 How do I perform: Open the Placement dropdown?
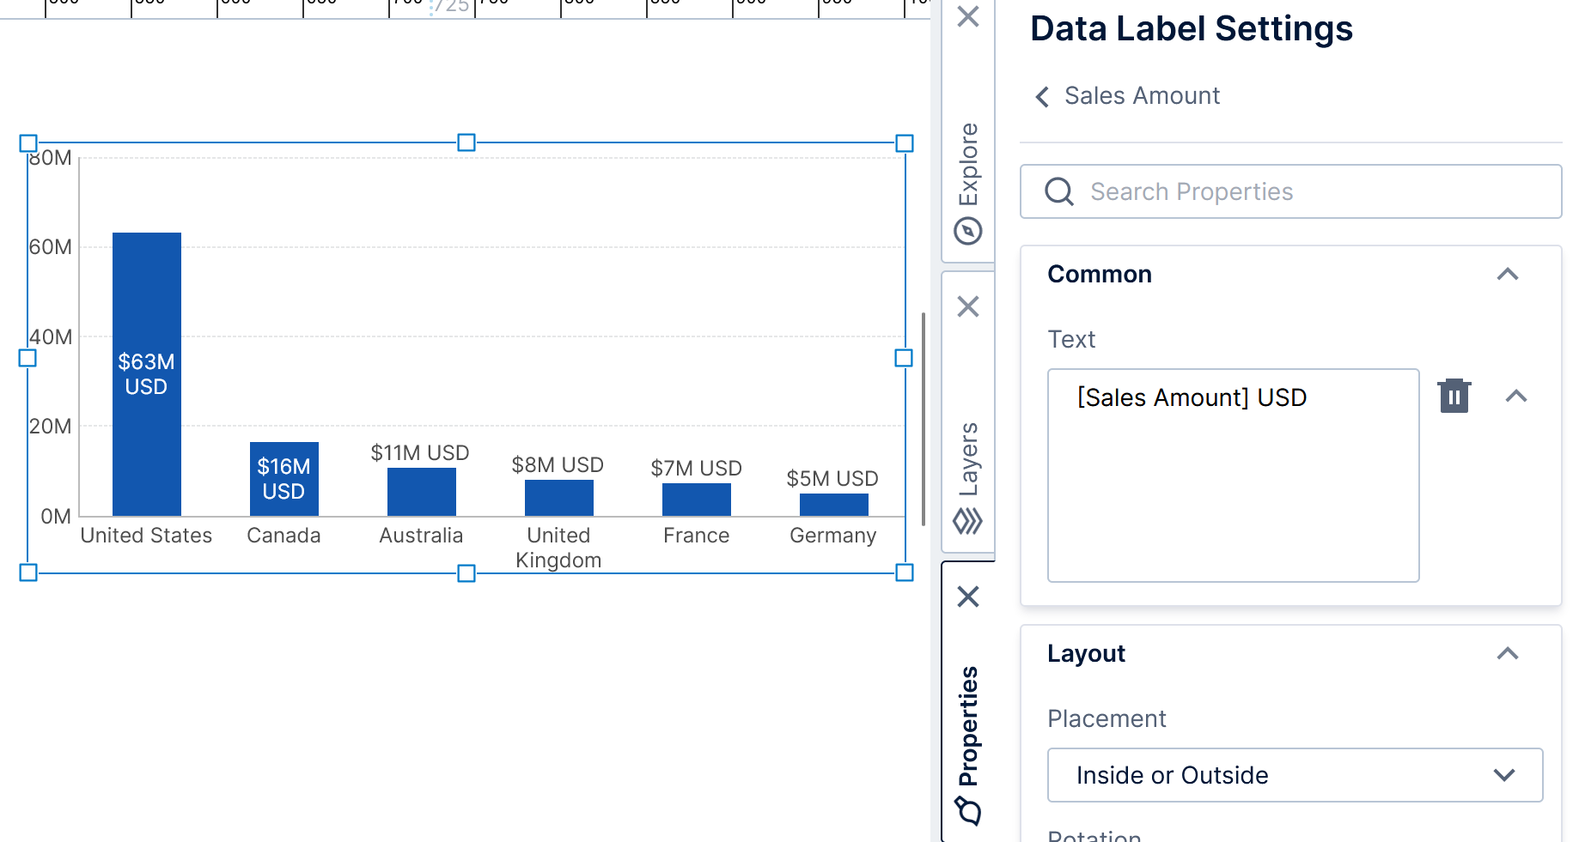[x=1295, y=775]
